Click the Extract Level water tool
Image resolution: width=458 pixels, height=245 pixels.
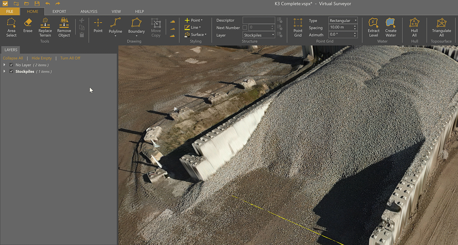click(x=373, y=27)
